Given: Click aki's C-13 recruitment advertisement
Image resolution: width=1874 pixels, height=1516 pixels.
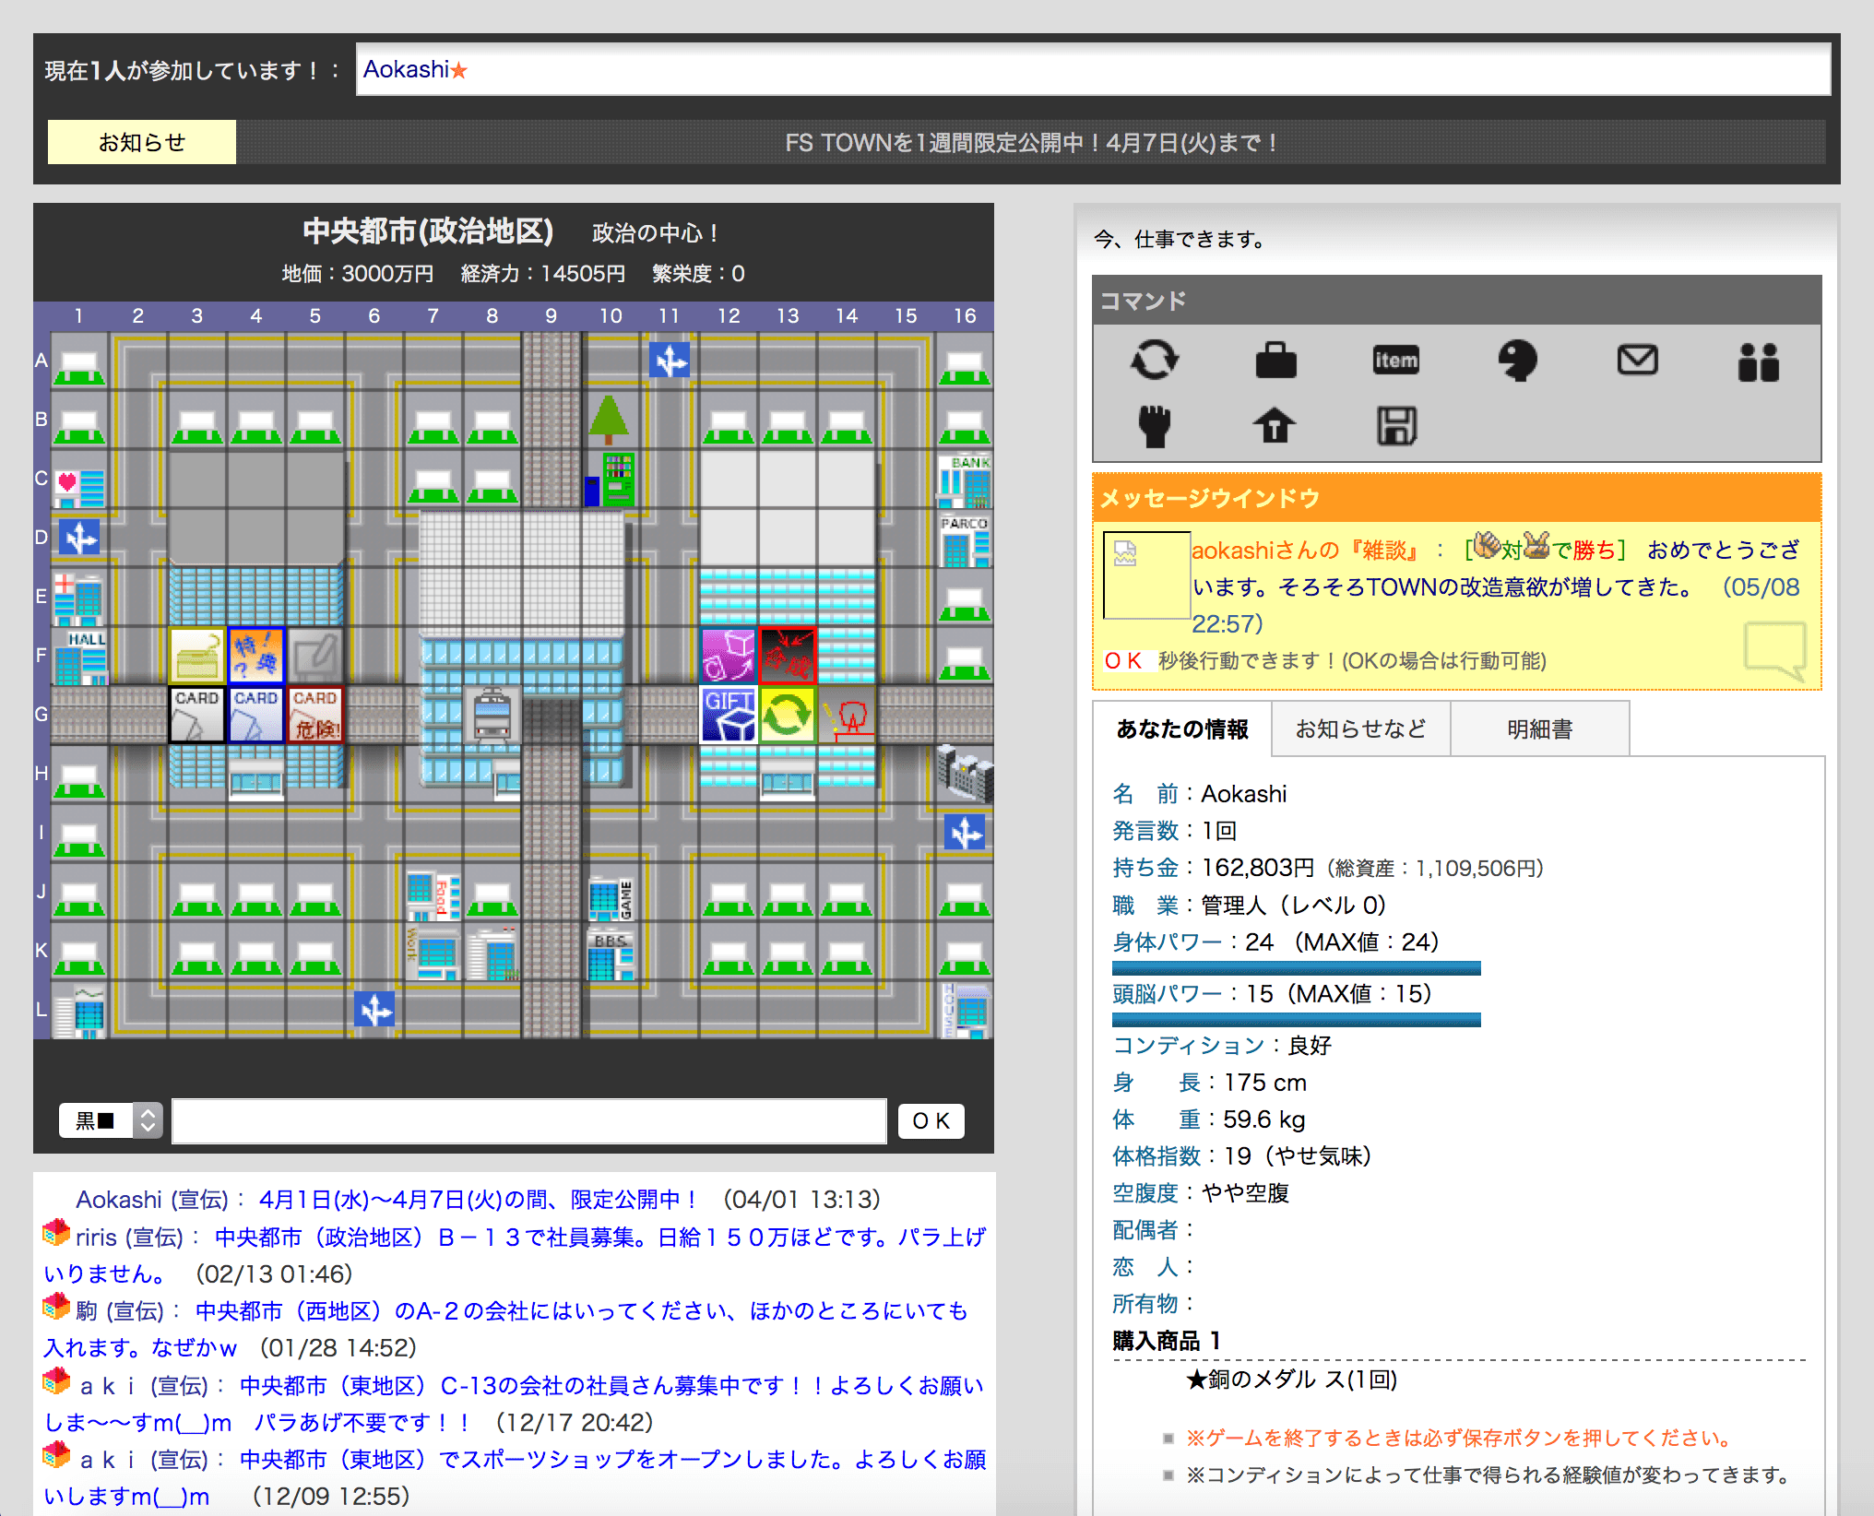Looking at the screenshot, I should click(x=515, y=1403).
